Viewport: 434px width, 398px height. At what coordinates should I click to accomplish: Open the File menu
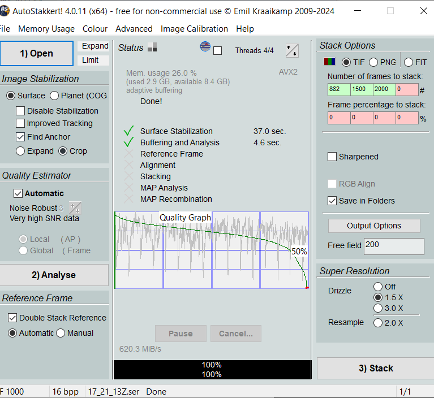5,29
